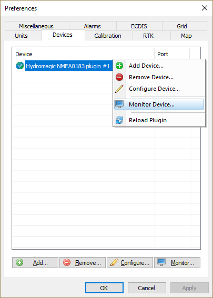This screenshot has width=213, height=298.
Task: Click pencil icon on bottom Configure button
Action: point(114,262)
